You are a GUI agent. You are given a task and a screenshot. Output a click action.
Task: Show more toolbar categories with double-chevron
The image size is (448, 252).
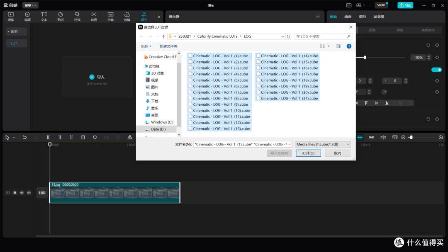[x=159, y=17]
